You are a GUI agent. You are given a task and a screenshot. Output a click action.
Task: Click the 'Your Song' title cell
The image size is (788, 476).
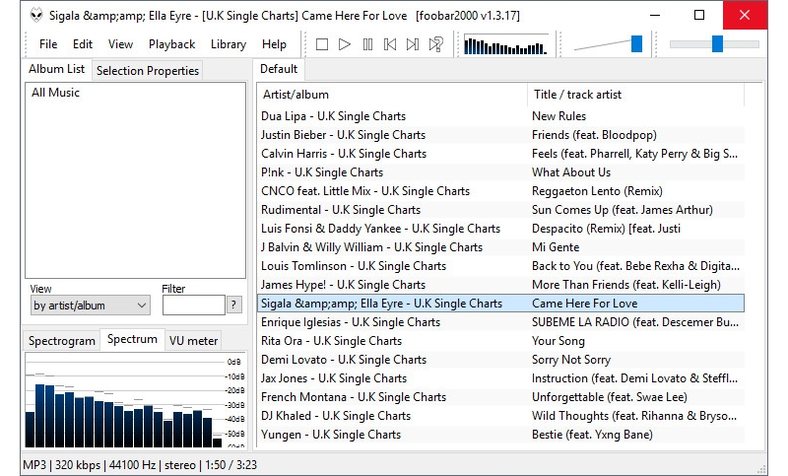click(x=558, y=341)
